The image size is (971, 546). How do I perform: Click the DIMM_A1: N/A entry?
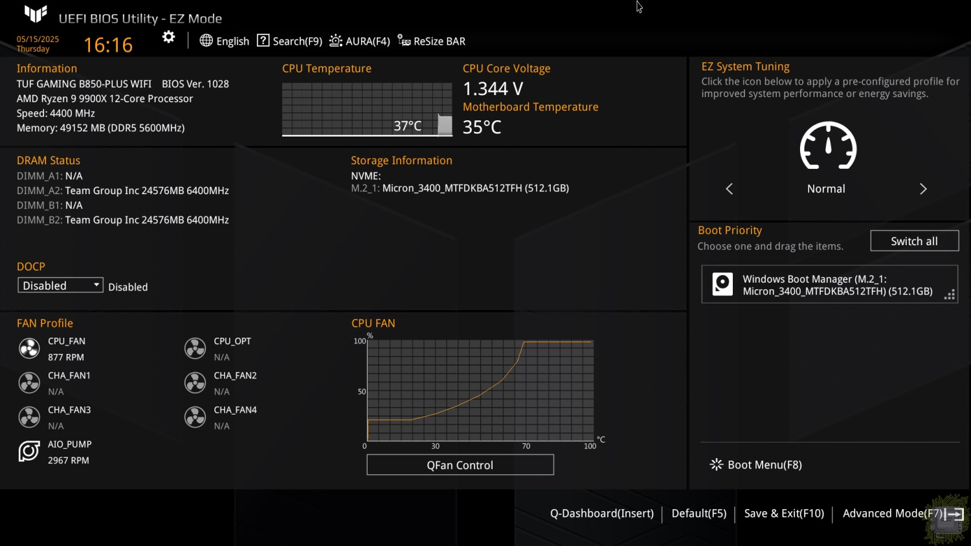click(x=50, y=176)
